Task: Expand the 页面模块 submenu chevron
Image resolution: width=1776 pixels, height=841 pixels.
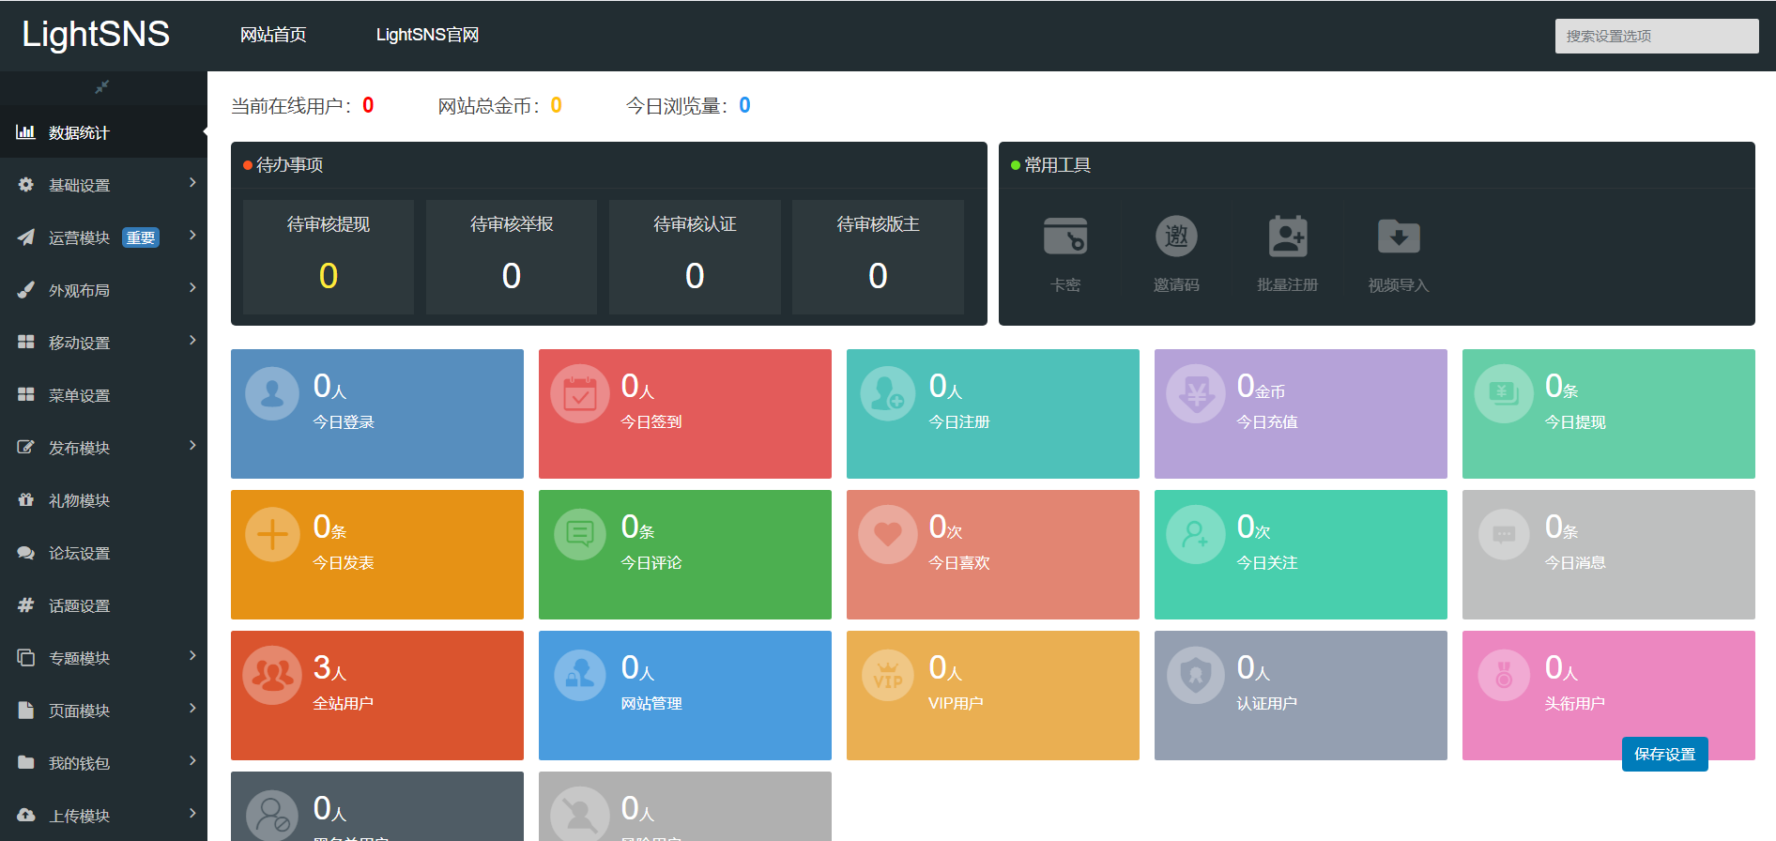Action: [192, 708]
